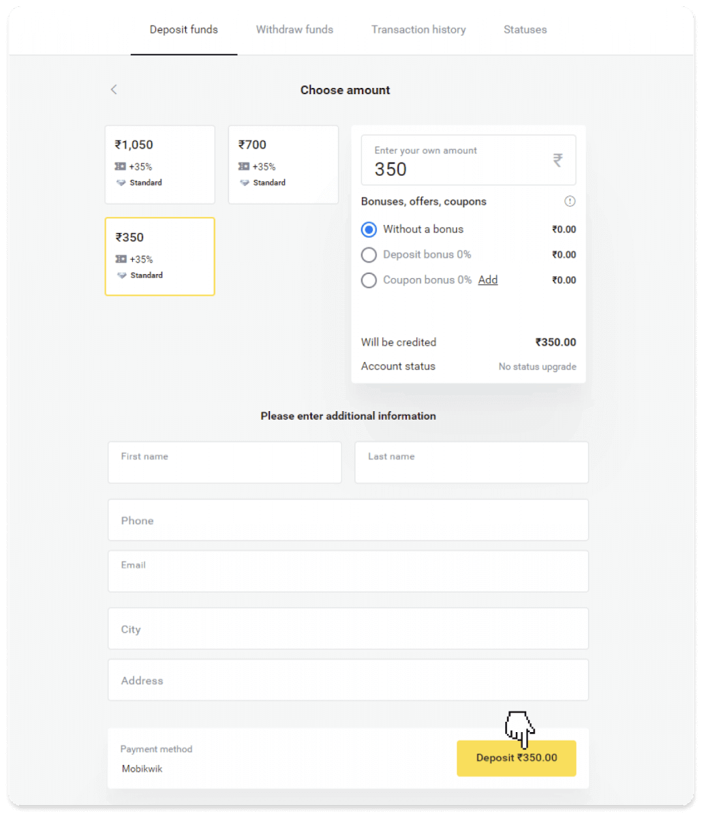Click the Payment method label
Screen dimensions: 704x818
pos(157,749)
